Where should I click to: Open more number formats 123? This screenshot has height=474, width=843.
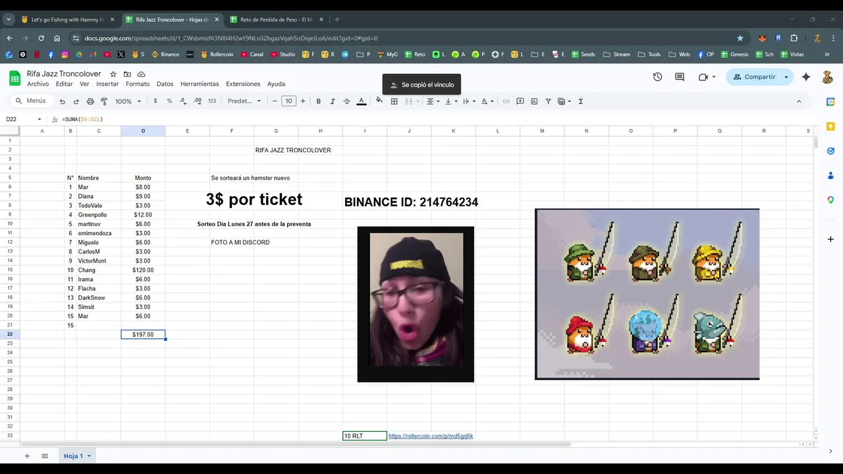coord(211,101)
